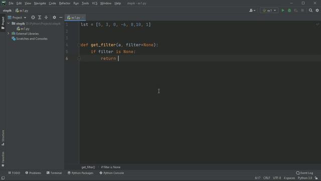This screenshot has width=321, height=181.
Task: Open IDE settings gear in top toolbar
Action: coord(317,10)
